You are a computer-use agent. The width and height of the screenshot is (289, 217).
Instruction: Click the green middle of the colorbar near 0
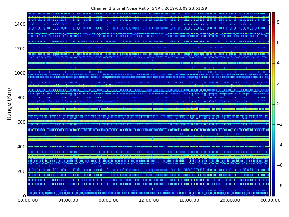(x=273, y=104)
